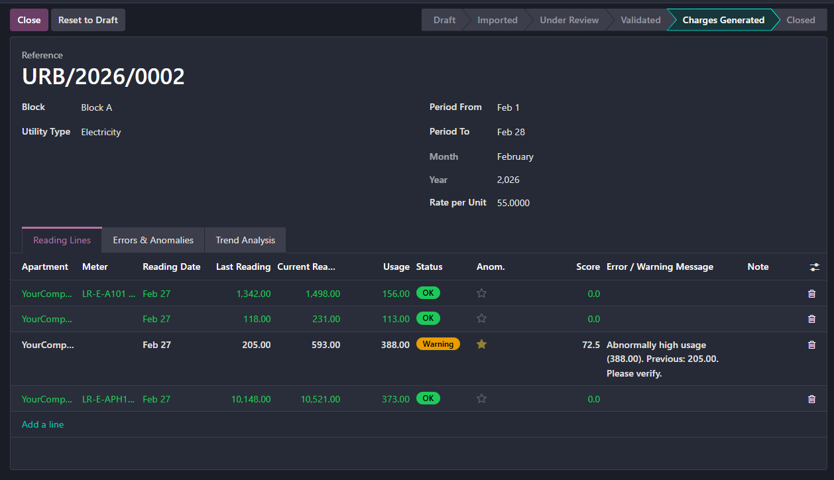The height and width of the screenshot is (480, 834).
Task: Delete the 113.00 usage reading line
Action: [811, 319]
